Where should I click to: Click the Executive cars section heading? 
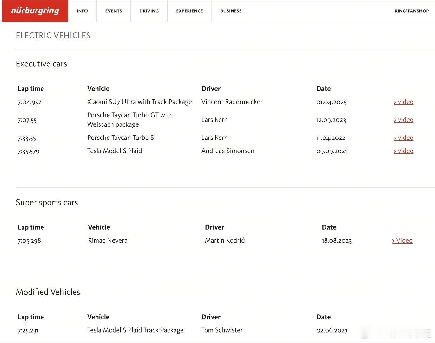[x=42, y=64]
